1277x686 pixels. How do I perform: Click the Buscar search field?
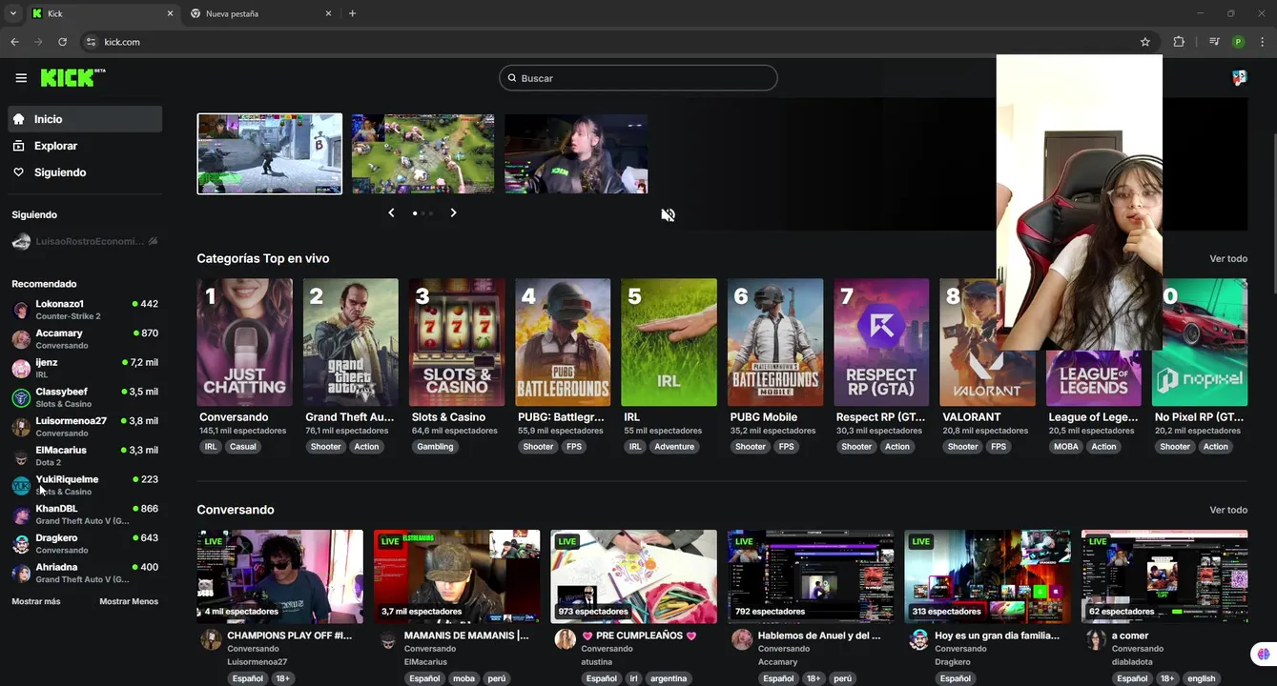[638, 78]
